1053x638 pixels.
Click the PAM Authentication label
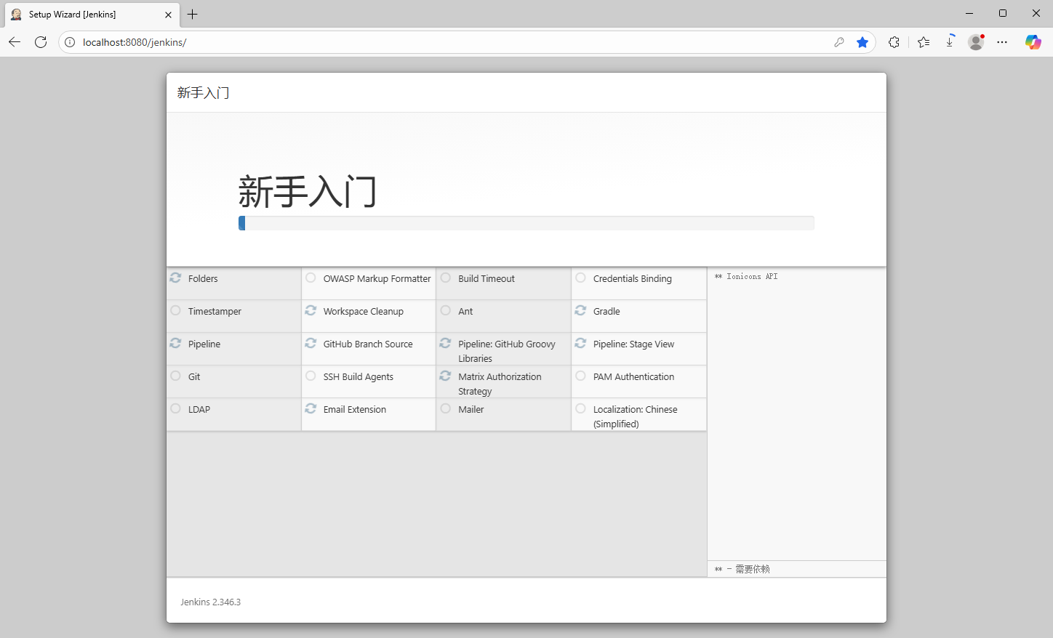click(x=633, y=376)
